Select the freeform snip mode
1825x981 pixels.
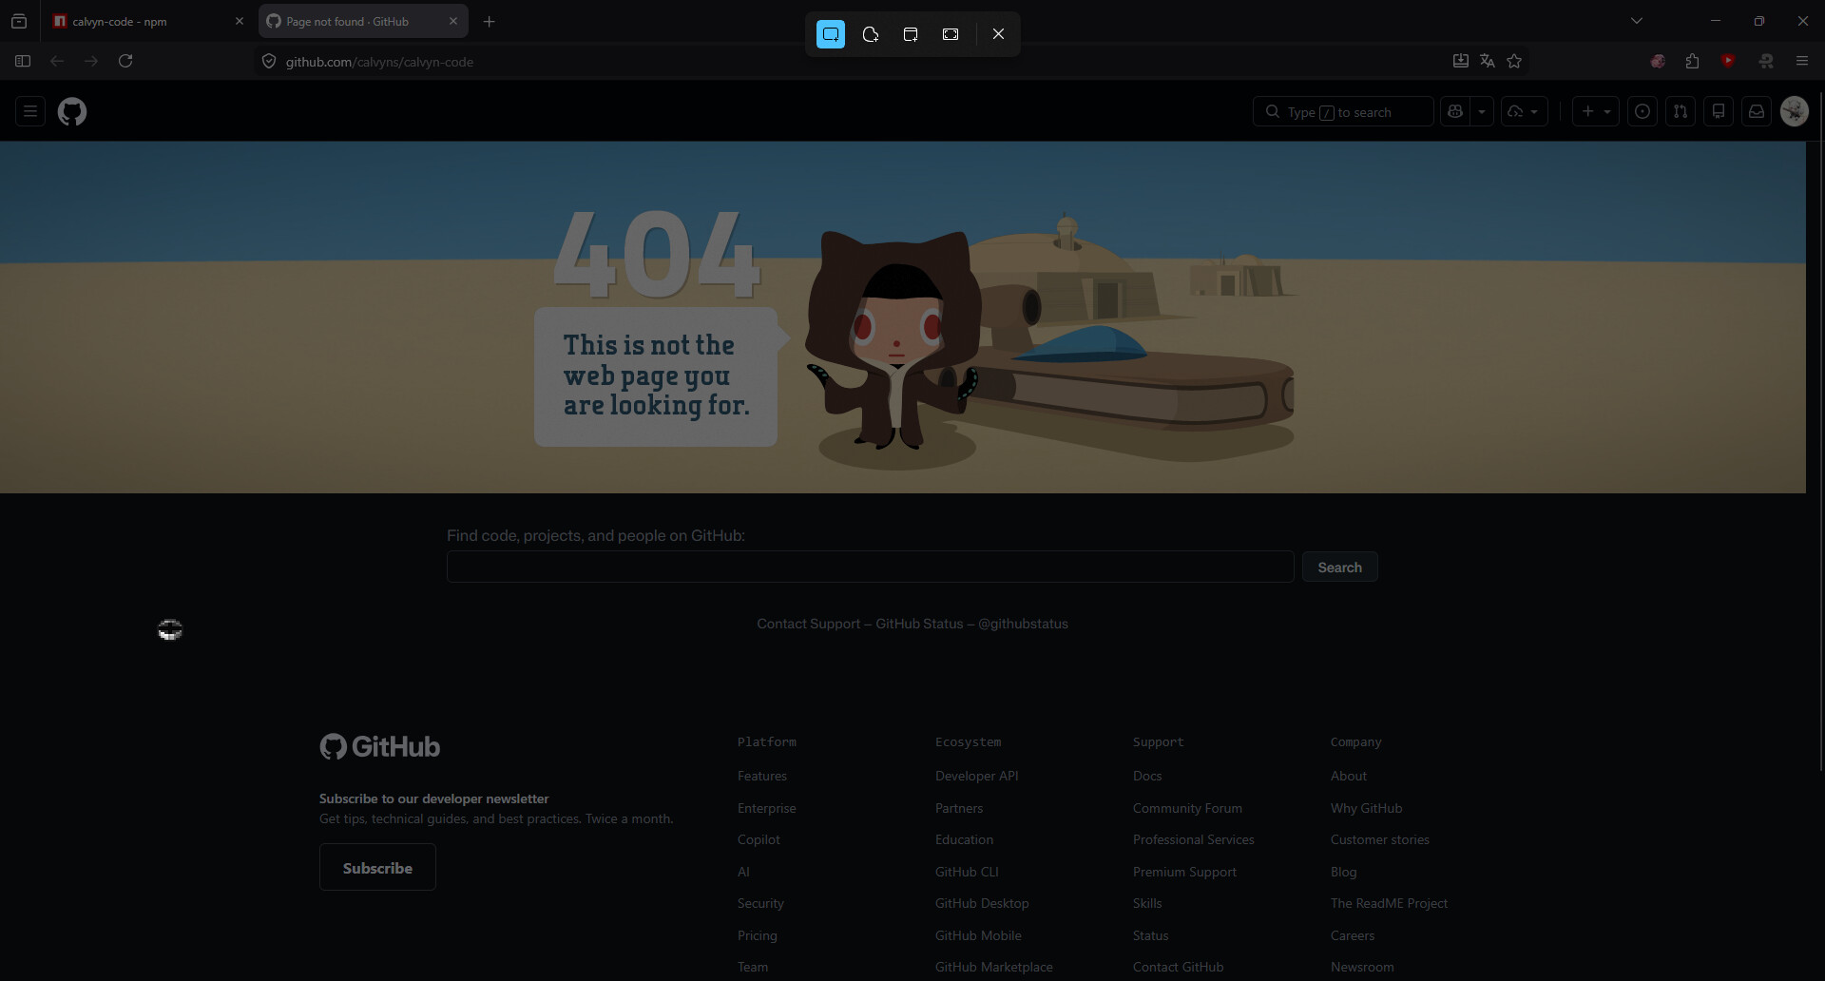(871, 34)
